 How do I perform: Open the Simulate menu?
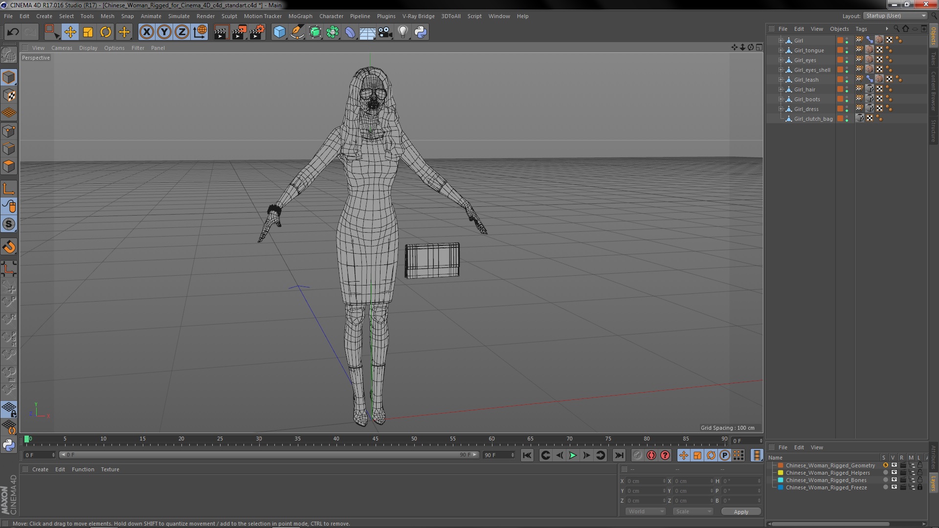coord(179,16)
